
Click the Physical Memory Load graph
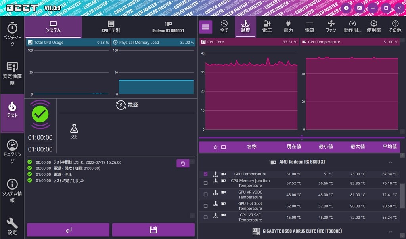click(156, 72)
